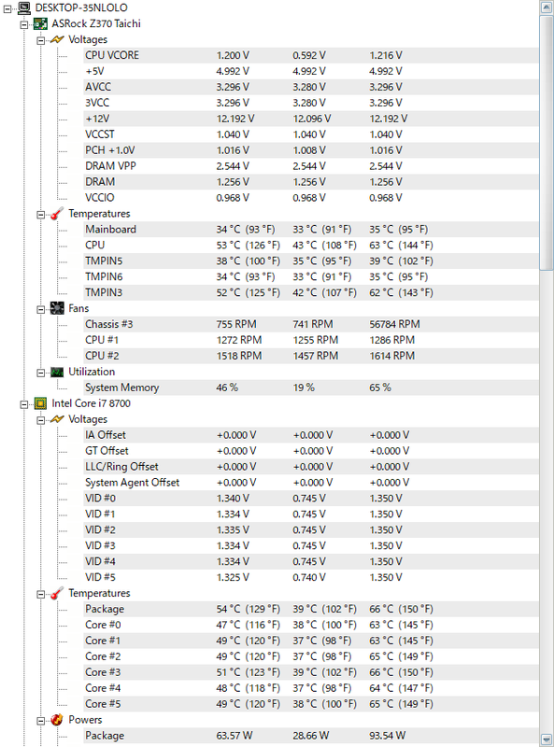
Task: Select the VCCIO row
Action: click(x=311, y=198)
